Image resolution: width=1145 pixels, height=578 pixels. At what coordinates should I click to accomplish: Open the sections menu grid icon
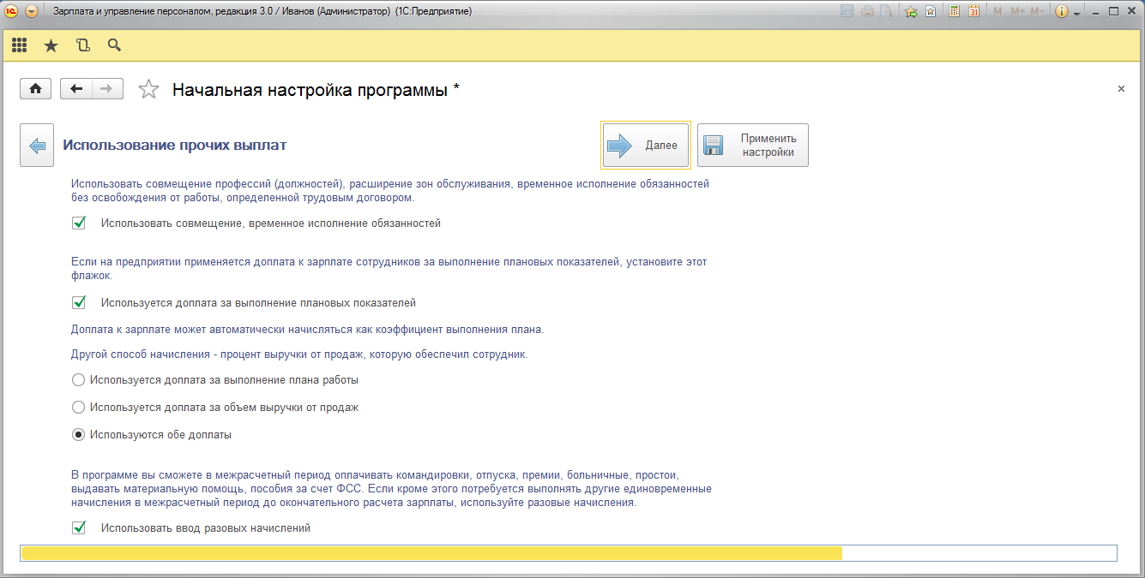(x=19, y=45)
